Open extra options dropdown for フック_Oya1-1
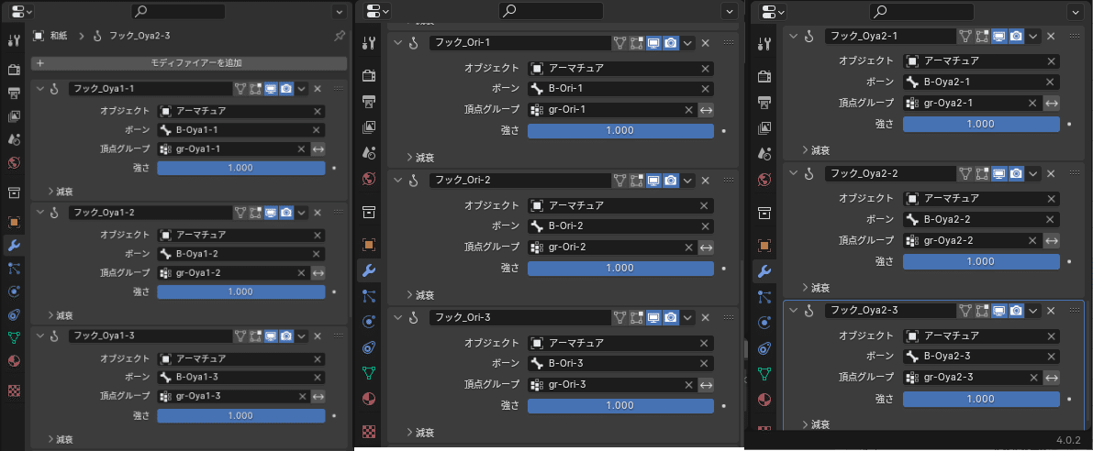The width and height of the screenshot is (1093, 451). pyautogui.click(x=302, y=89)
